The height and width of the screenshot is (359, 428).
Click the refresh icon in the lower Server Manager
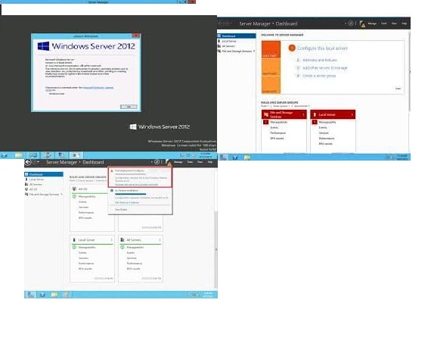(x=157, y=162)
